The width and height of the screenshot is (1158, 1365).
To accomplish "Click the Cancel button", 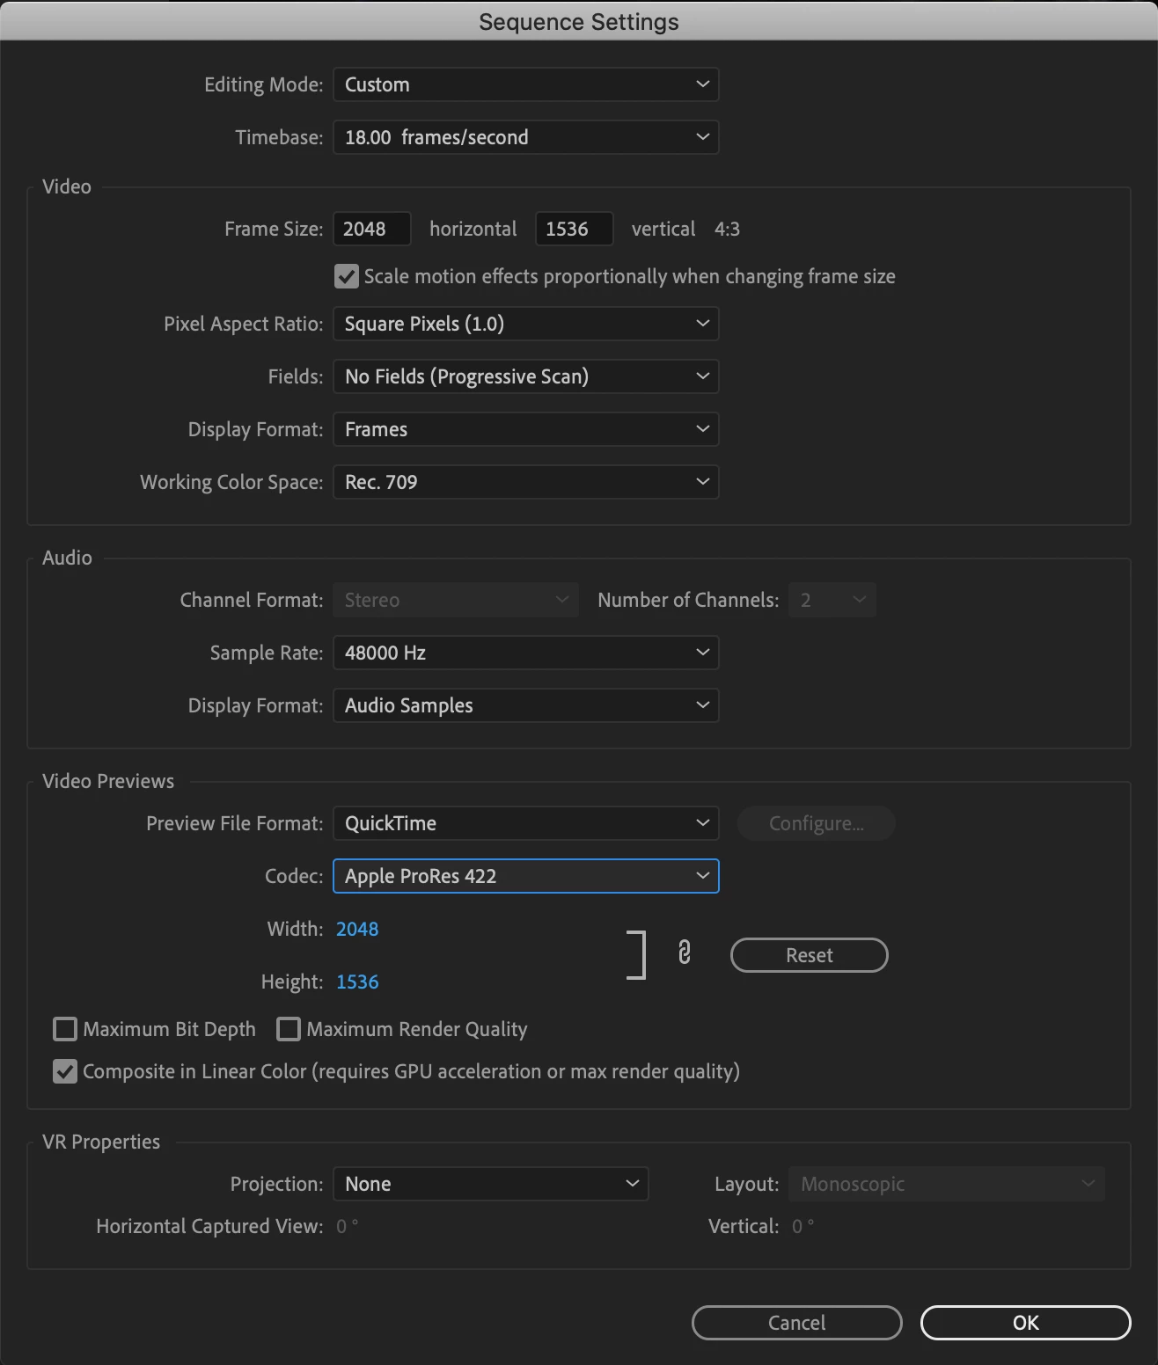I will 797,1323.
